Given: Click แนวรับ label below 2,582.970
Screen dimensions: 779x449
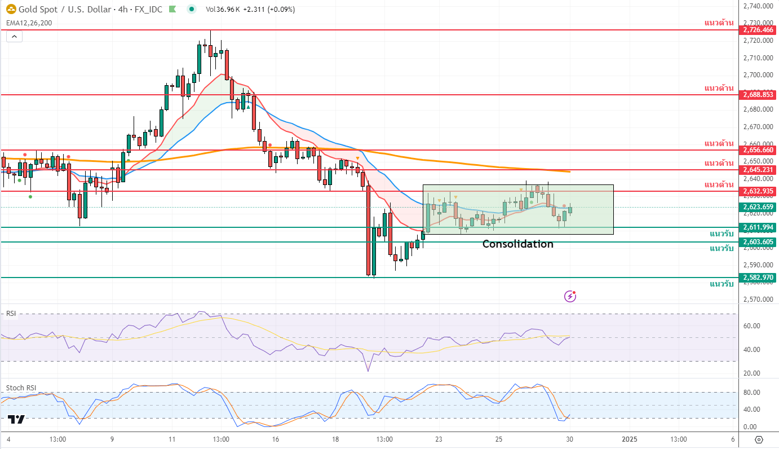Looking at the screenshot, I should point(722,284).
